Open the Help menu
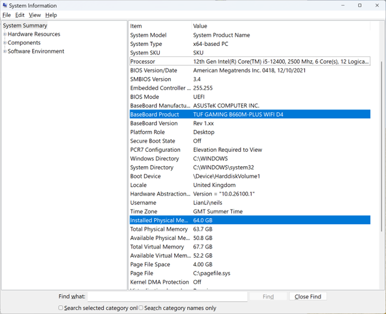 click(x=51, y=15)
